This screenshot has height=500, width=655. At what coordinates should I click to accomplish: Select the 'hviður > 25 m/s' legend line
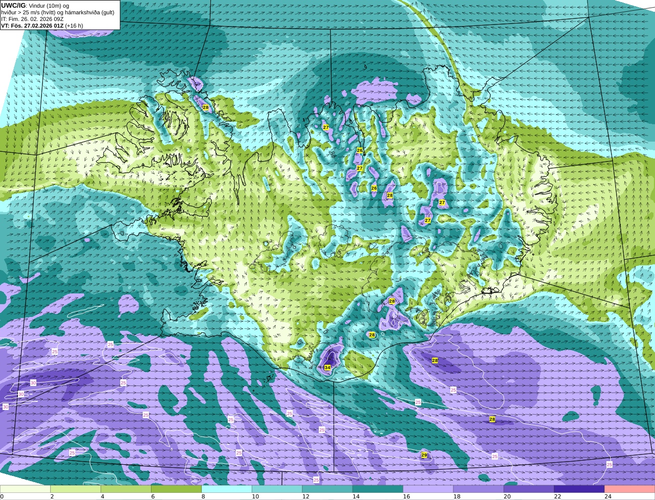click(58, 12)
